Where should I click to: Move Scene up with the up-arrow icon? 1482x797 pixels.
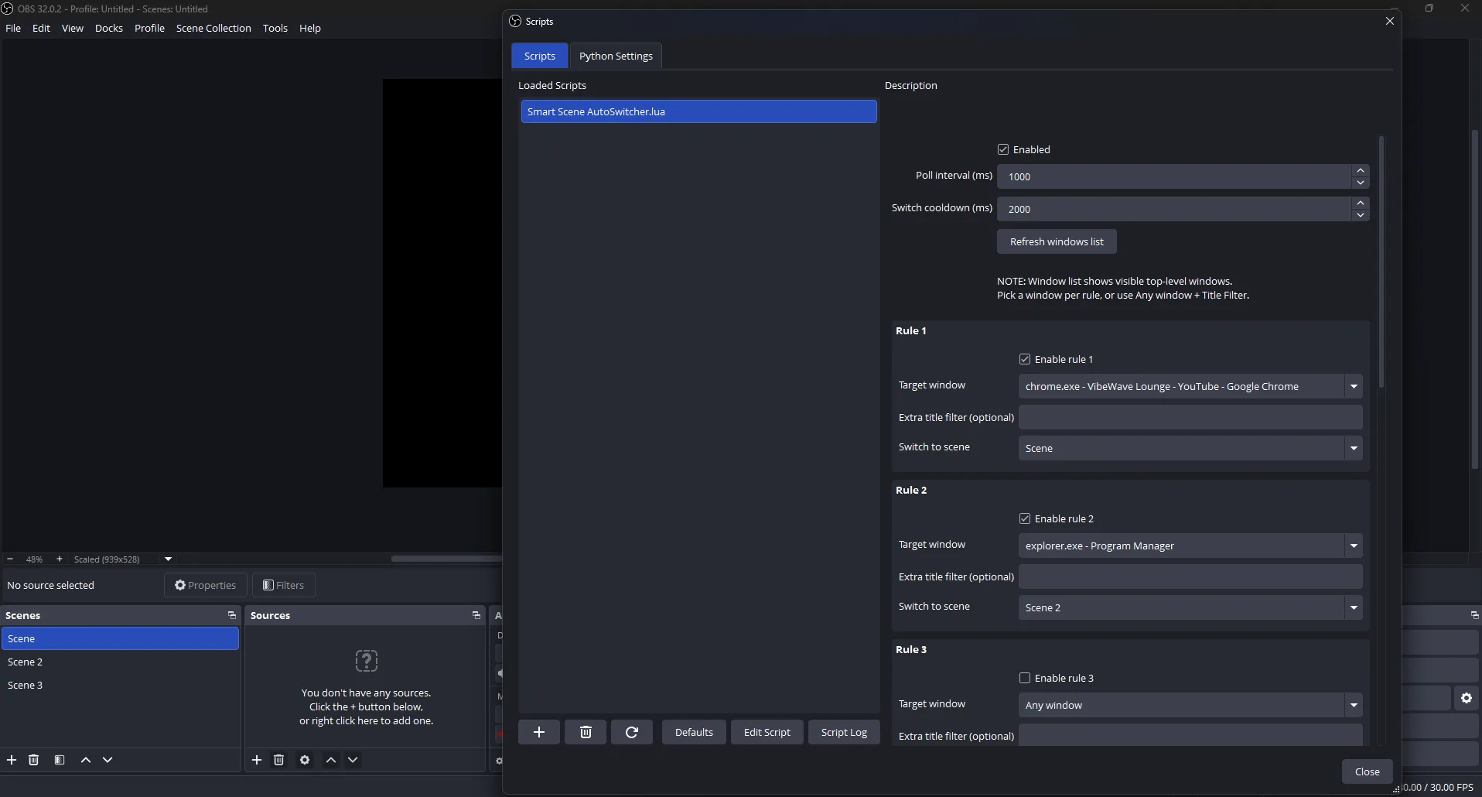pos(85,760)
